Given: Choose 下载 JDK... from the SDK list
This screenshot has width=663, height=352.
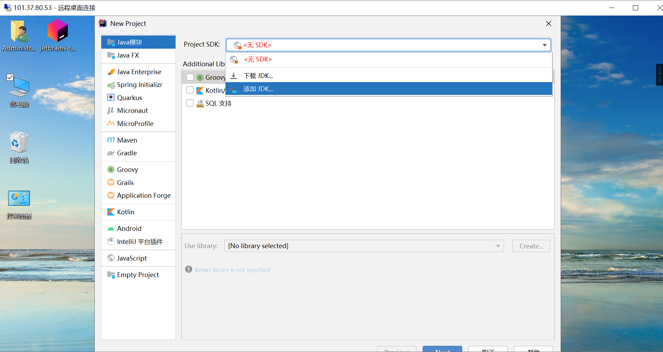Looking at the screenshot, I should click(x=389, y=76).
